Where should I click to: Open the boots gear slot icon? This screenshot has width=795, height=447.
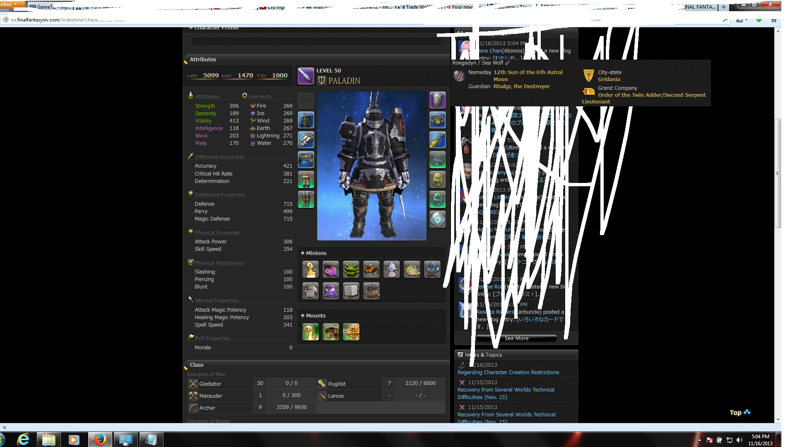coord(306,199)
